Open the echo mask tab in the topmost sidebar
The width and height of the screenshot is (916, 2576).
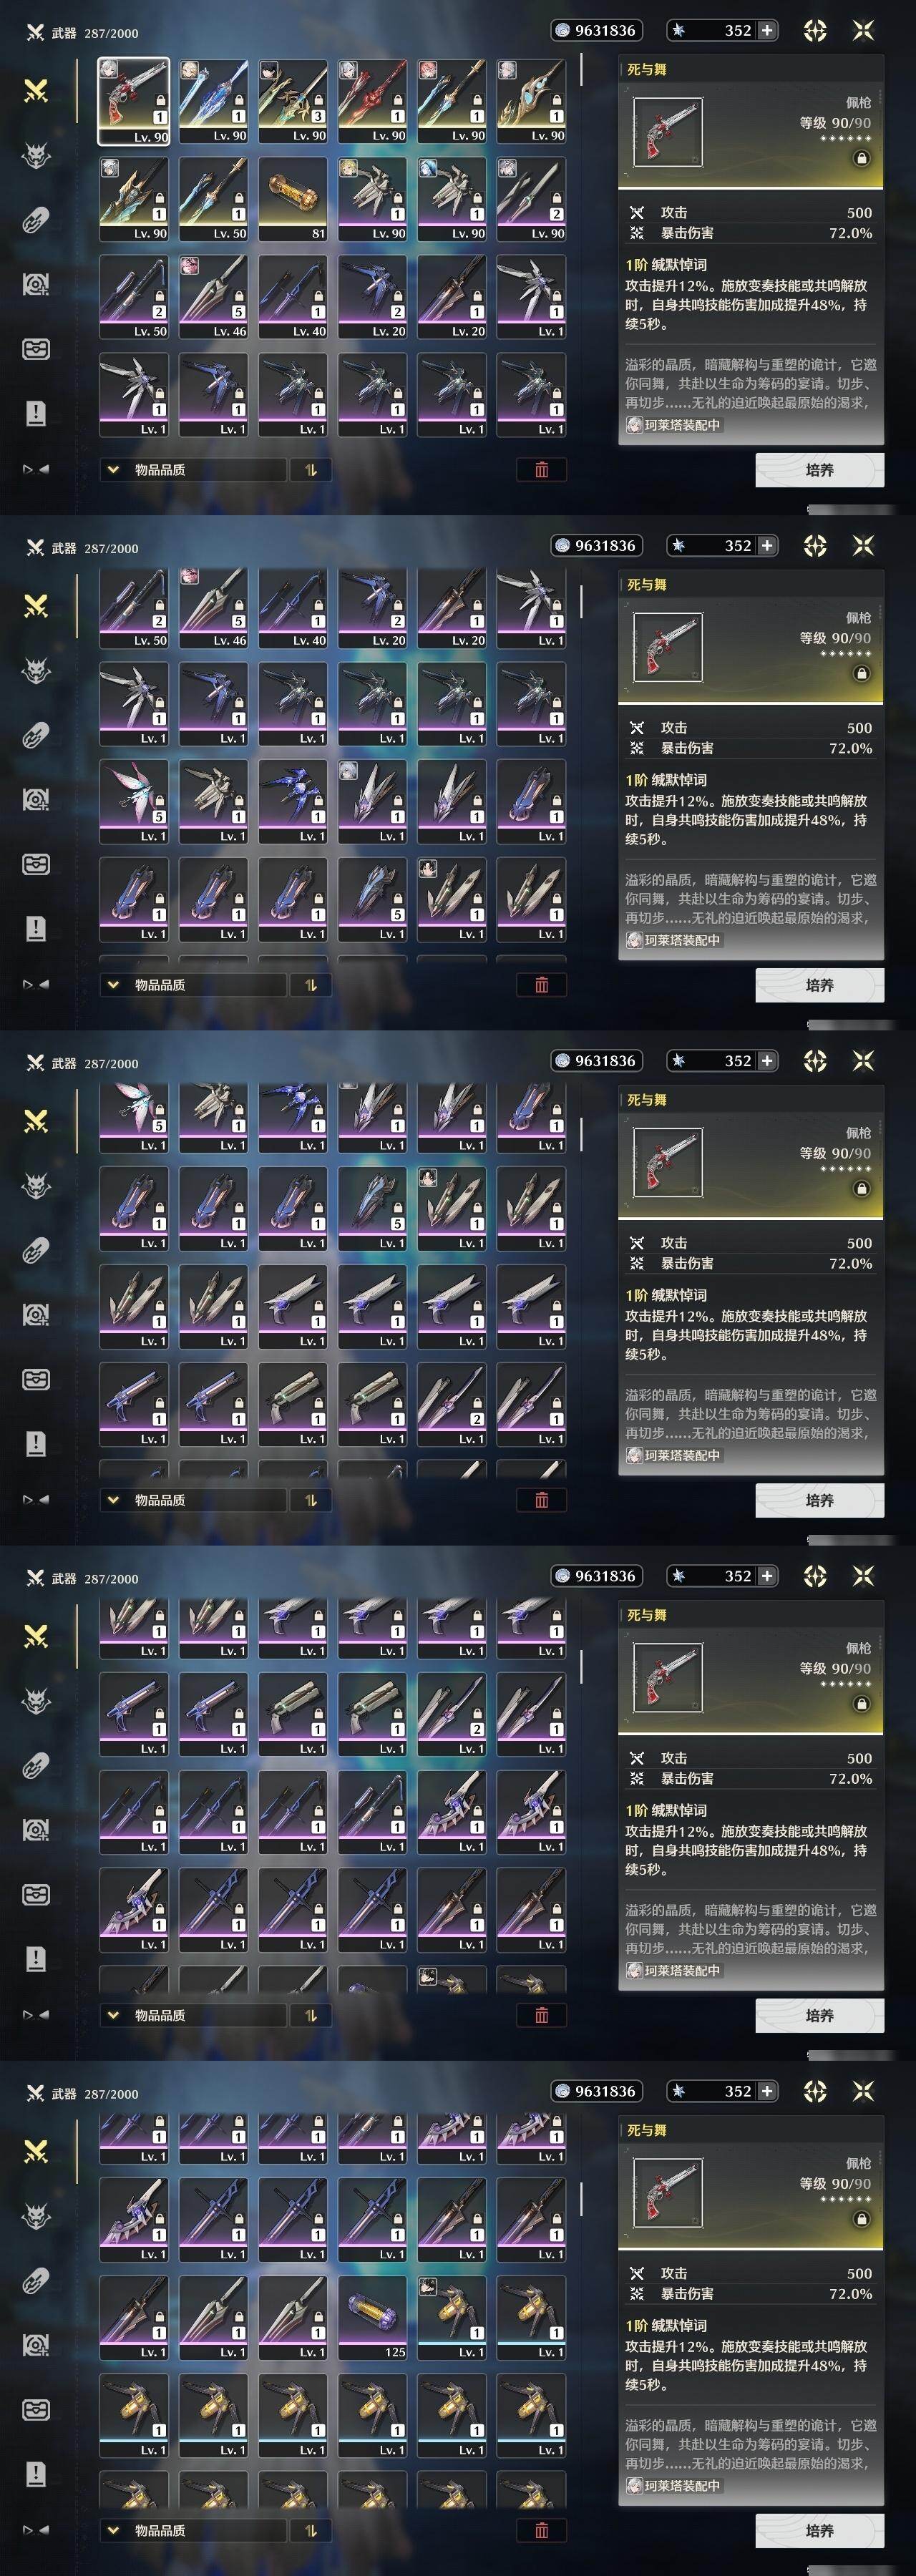(36, 155)
